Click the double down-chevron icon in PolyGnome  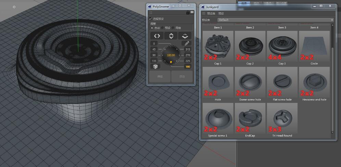click(x=185, y=36)
